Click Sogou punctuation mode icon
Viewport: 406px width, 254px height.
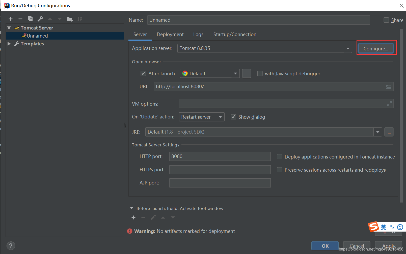pos(392,227)
